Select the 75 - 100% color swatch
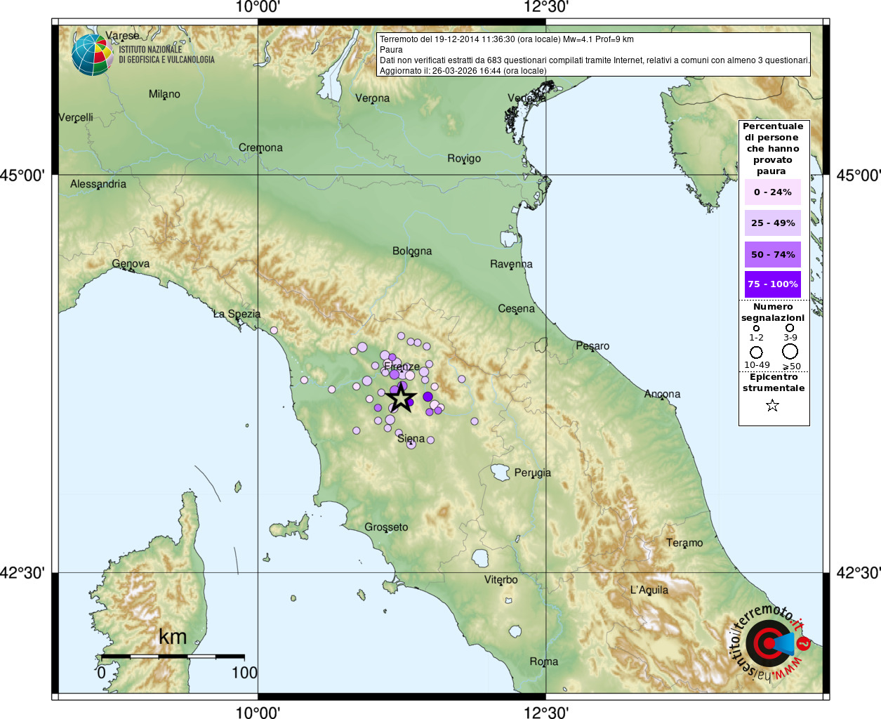Screen dimensions: 881x719 point(773,284)
